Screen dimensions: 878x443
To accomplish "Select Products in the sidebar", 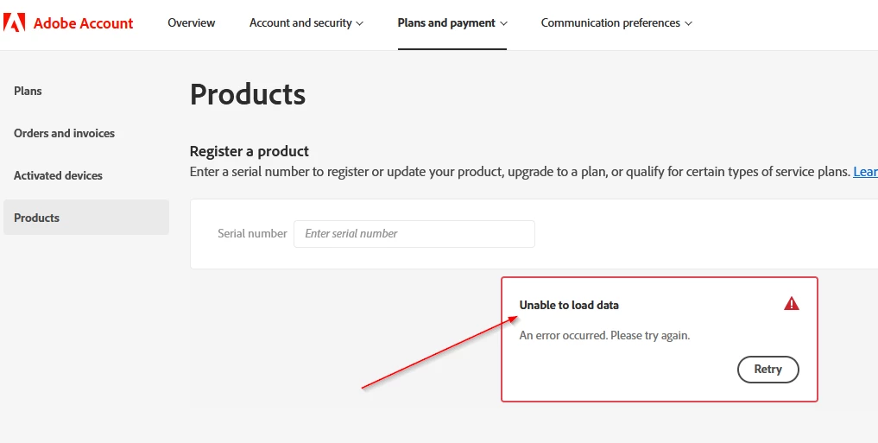I will point(86,218).
